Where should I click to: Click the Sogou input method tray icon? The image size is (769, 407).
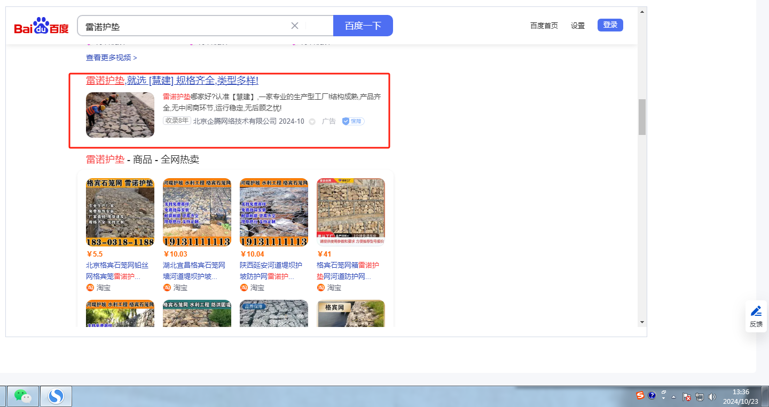pyautogui.click(x=640, y=395)
